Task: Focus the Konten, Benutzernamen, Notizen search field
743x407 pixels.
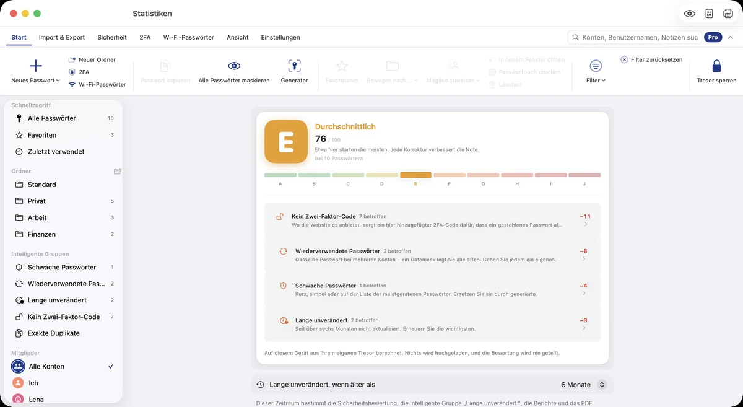Action: point(635,37)
